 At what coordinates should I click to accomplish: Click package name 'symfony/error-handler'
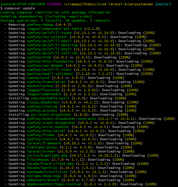coord(48,127)
